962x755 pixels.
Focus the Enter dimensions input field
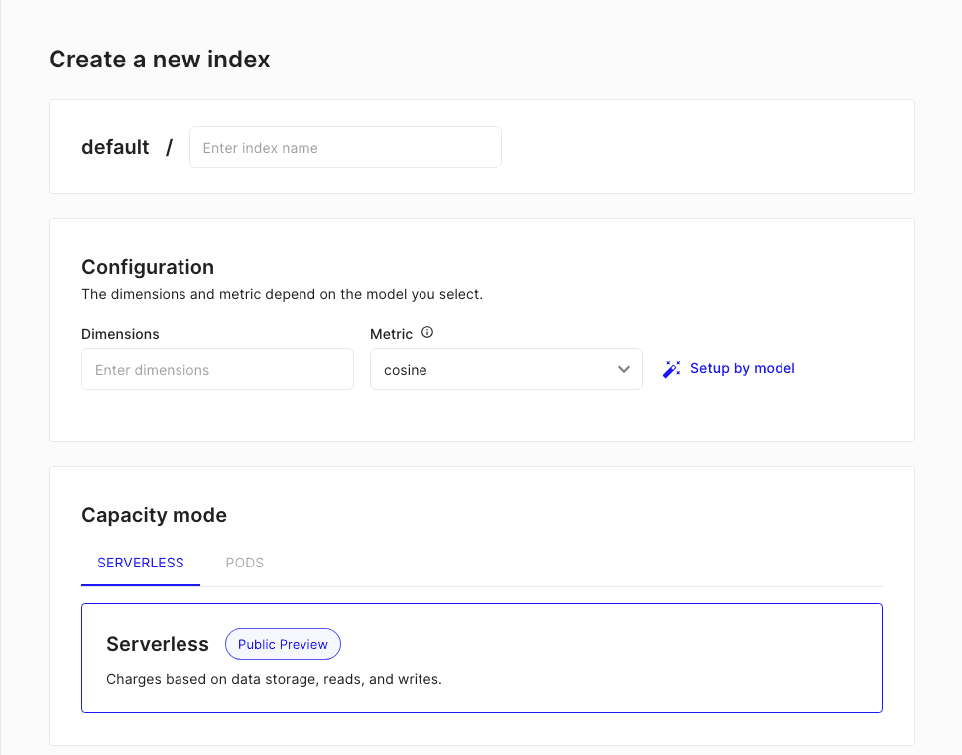(x=217, y=369)
